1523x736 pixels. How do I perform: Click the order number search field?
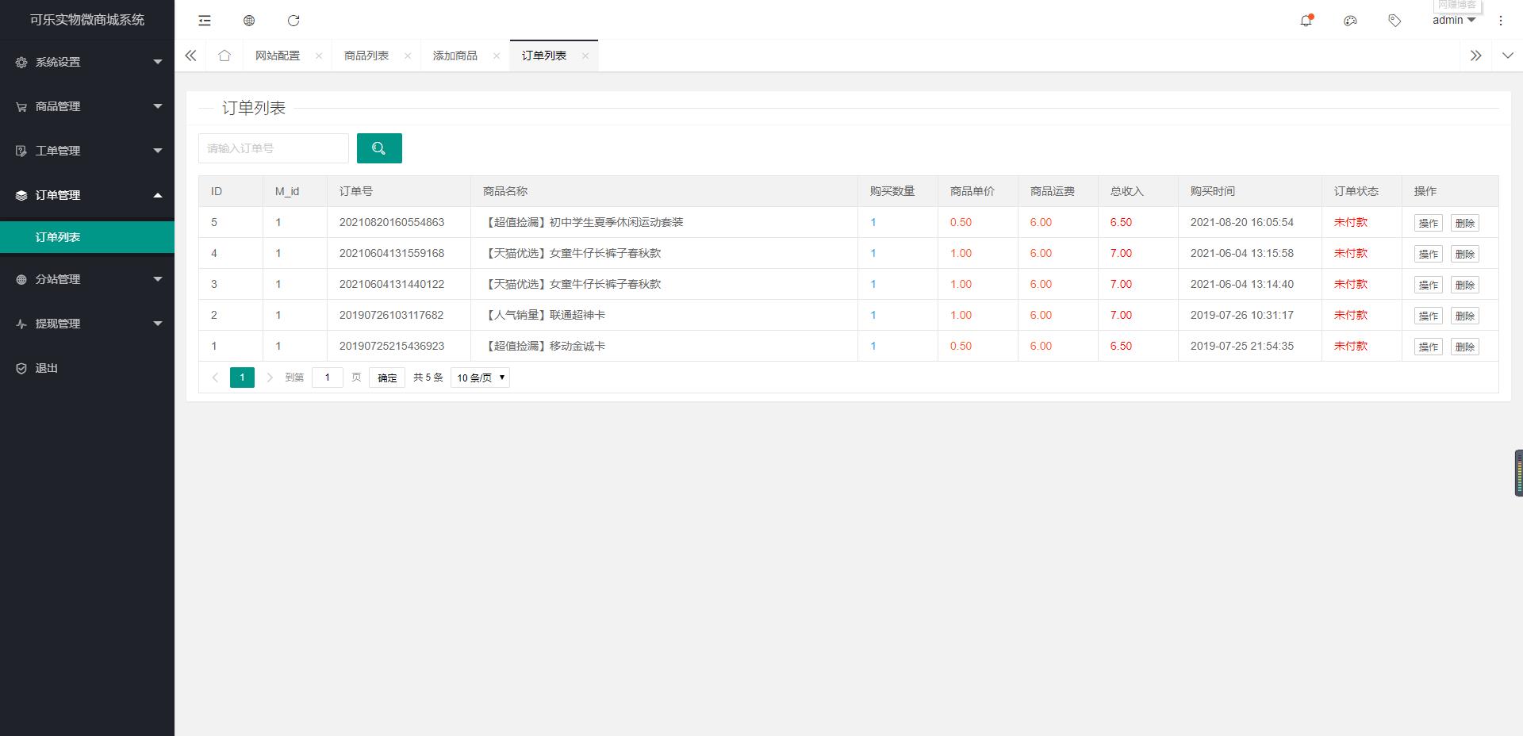274,148
